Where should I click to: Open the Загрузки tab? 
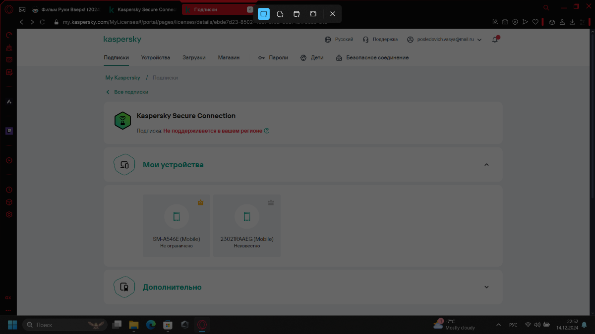(x=194, y=58)
